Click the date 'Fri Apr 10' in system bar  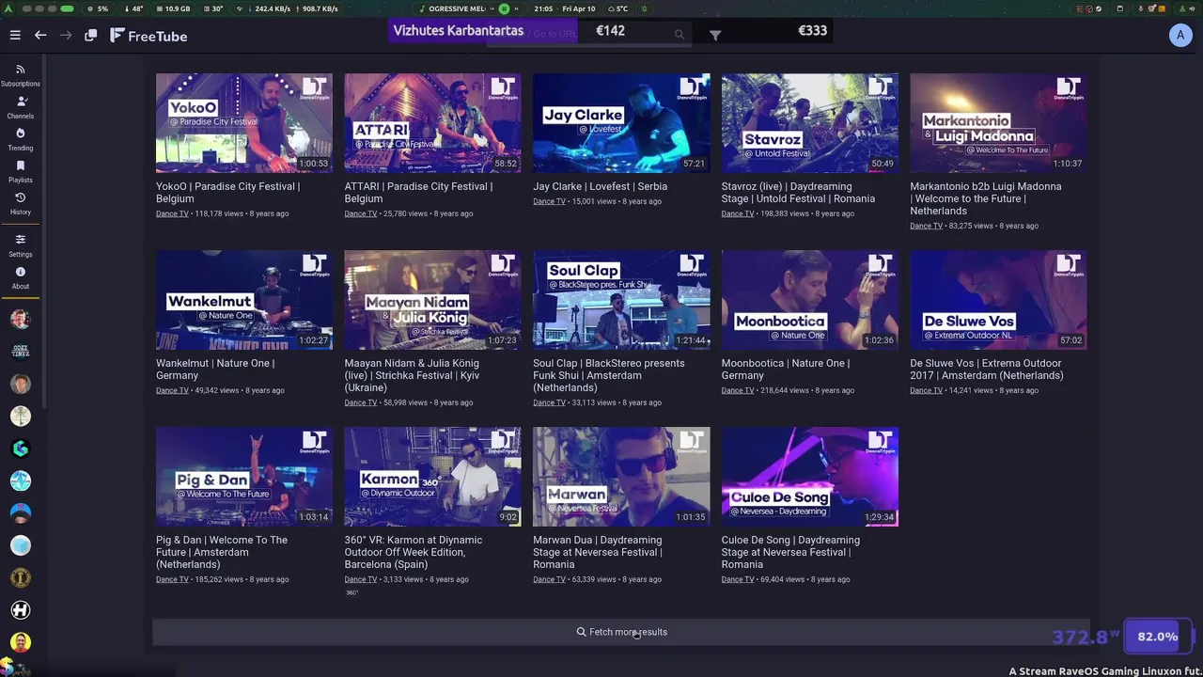(578, 8)
